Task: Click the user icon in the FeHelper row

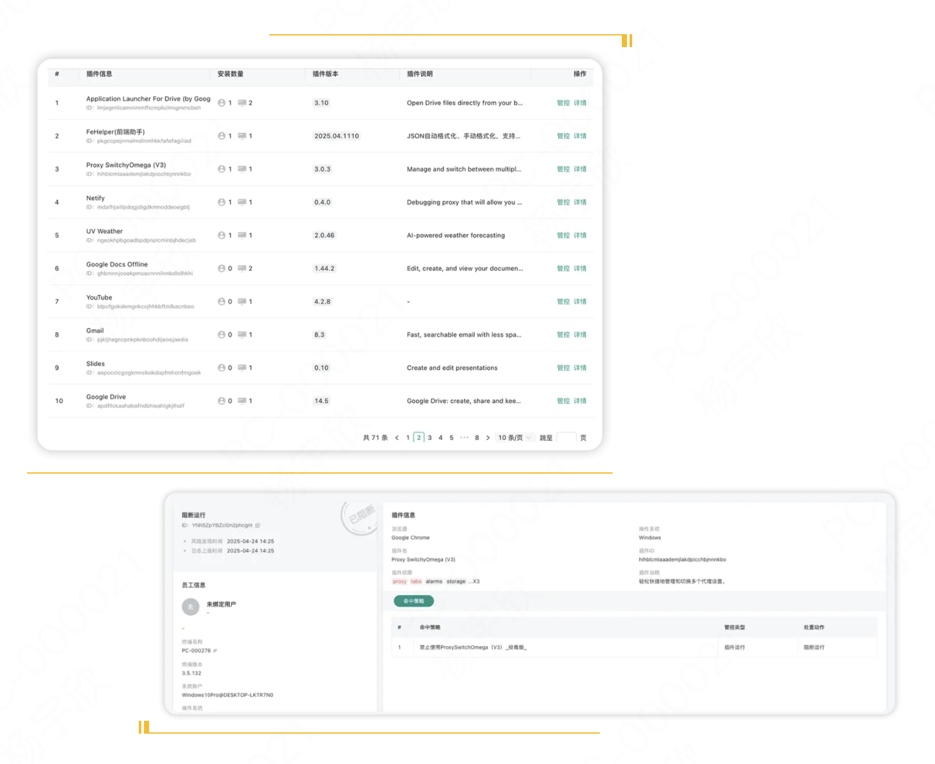Action: 221,136
